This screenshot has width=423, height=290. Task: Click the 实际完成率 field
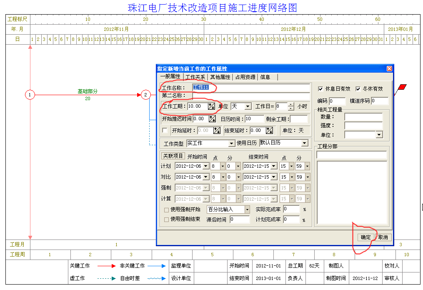[x=291, y=209]
